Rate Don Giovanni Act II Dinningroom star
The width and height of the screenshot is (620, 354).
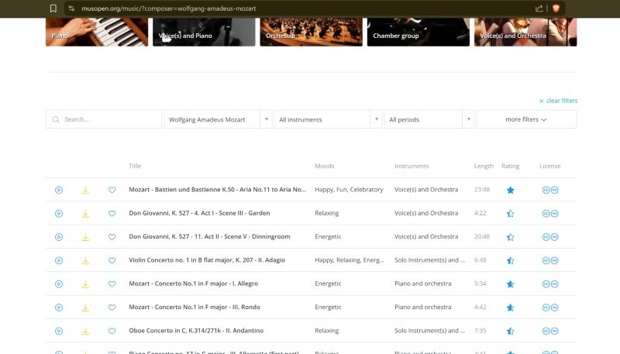511,237
